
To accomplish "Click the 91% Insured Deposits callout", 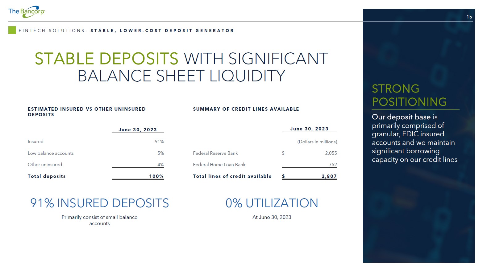I will (x=99, y=203).
